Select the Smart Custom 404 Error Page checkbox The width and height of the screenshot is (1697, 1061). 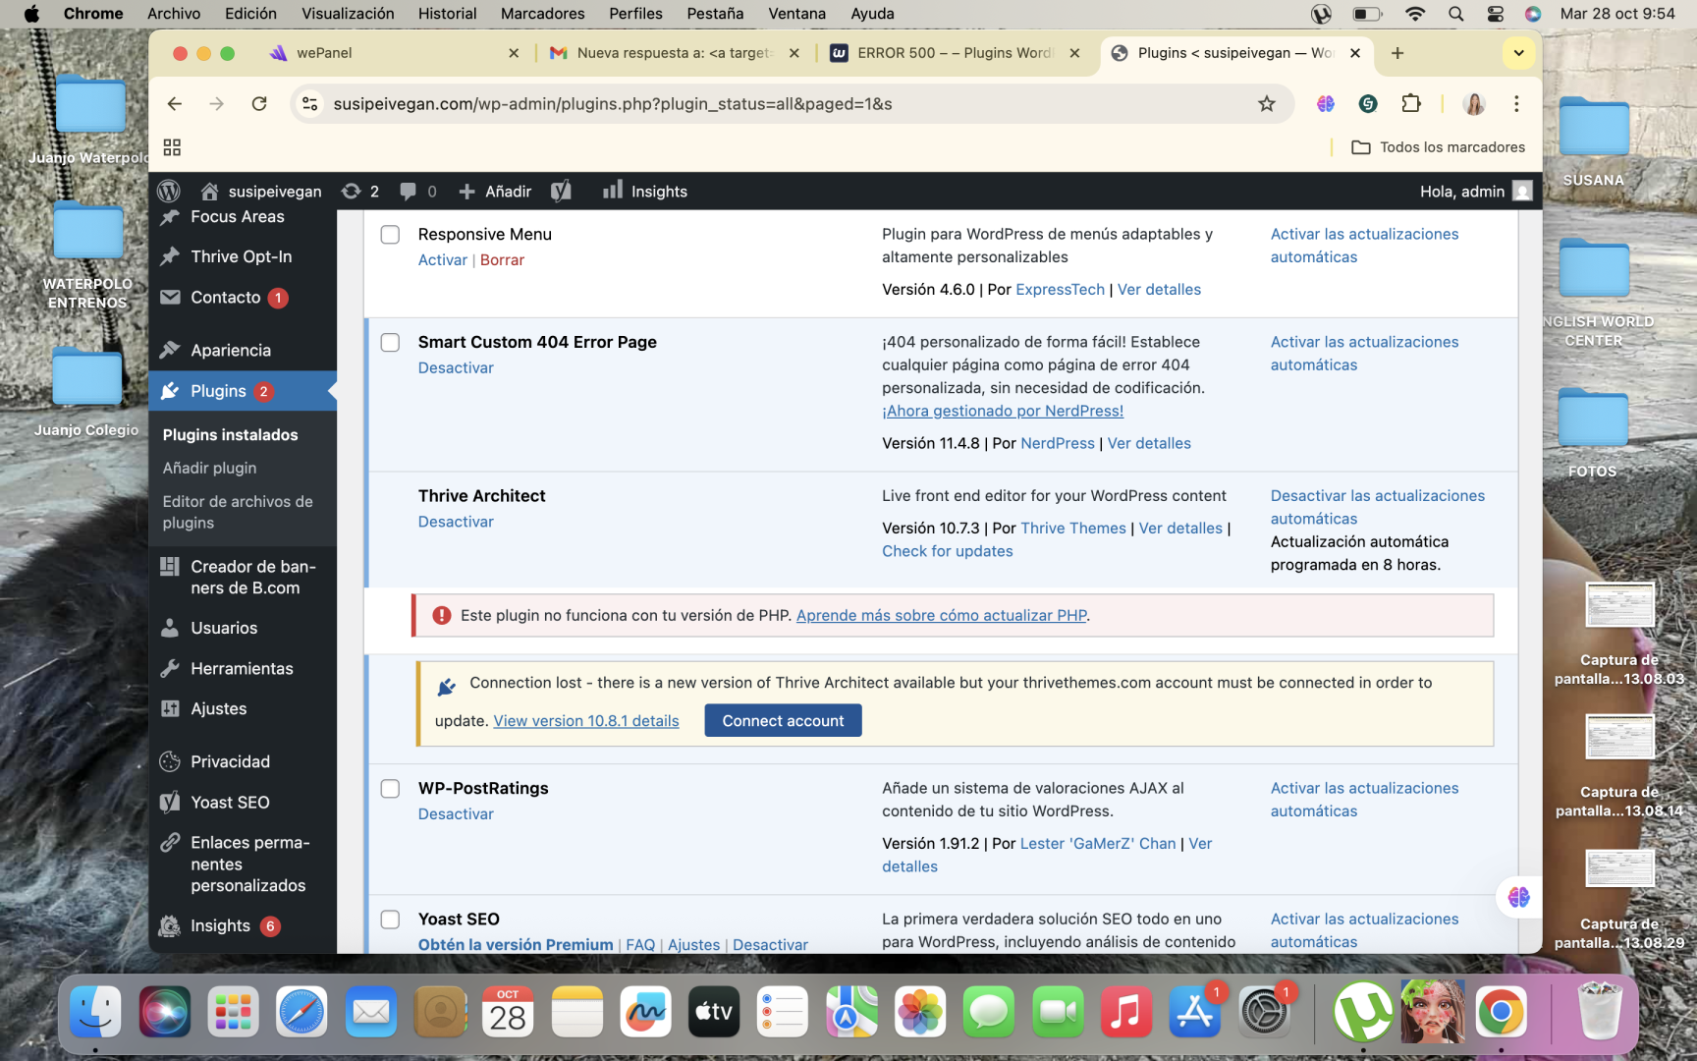click(390, 343)
